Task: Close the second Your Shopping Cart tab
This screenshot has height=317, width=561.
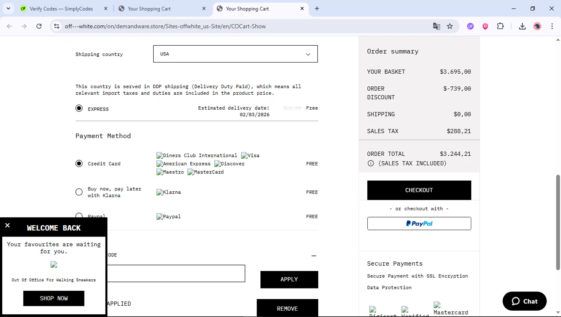Action: click(x=204, y=9)
